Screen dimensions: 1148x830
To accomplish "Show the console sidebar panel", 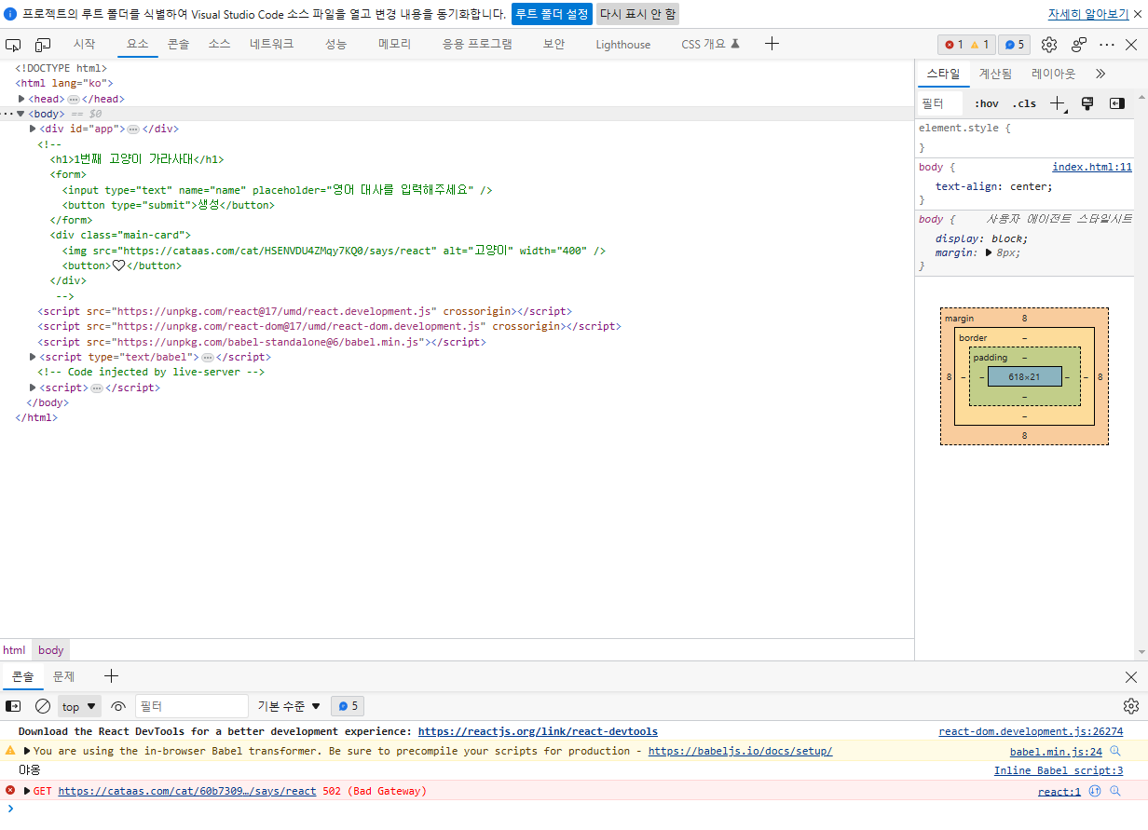I will pos(14,706).
